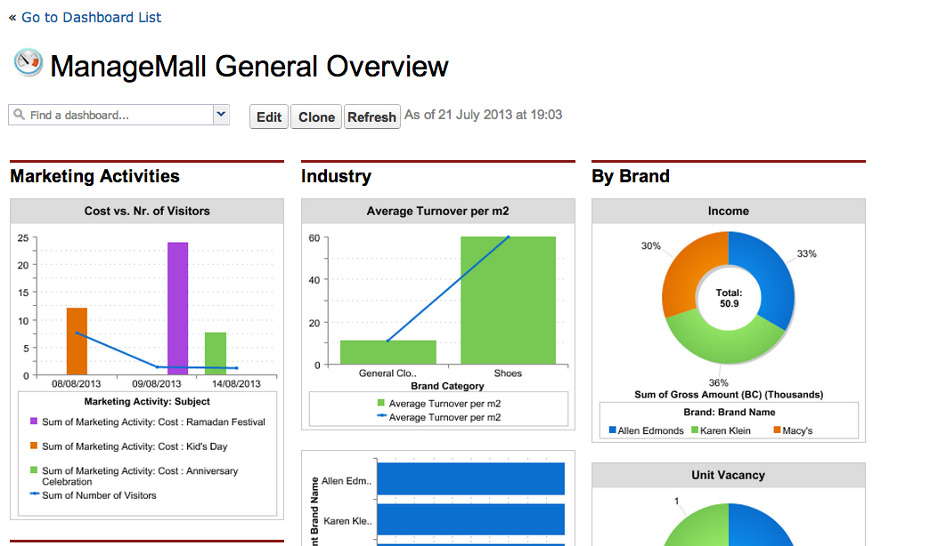Image resolution: width=930 pixels, height=546 pixels.
Task: Click the blue line Average Turnover legend marker
Action: (x=382, y=416)
